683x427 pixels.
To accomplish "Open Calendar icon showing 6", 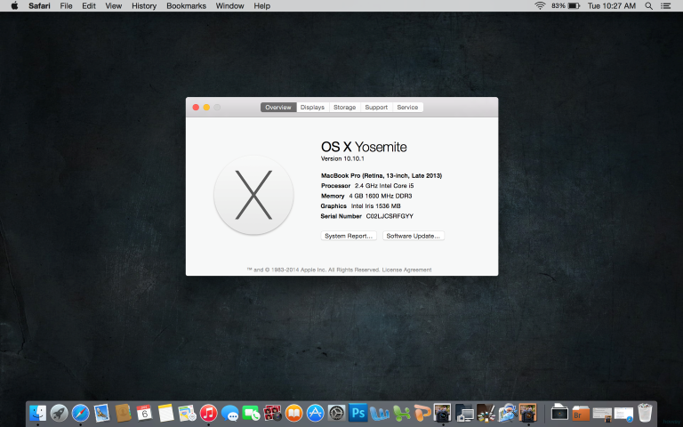I will click(x=144, y=412).
